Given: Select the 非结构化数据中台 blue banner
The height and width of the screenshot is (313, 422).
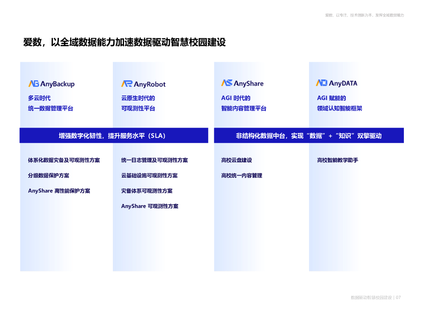Looking at the screenshot, I should (308, 135).
